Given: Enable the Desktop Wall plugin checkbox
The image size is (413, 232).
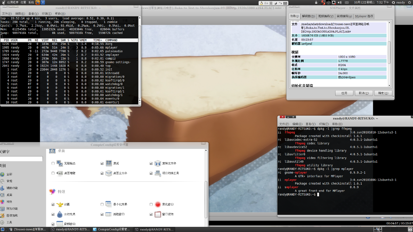Looking at the screenshot, I should tap(53, 173).
